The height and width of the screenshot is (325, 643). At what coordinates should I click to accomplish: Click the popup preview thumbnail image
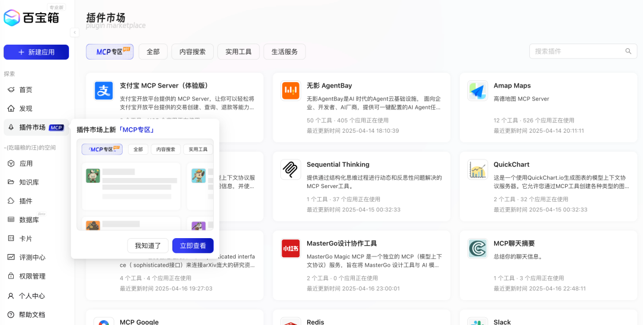(x=145, y=185)
